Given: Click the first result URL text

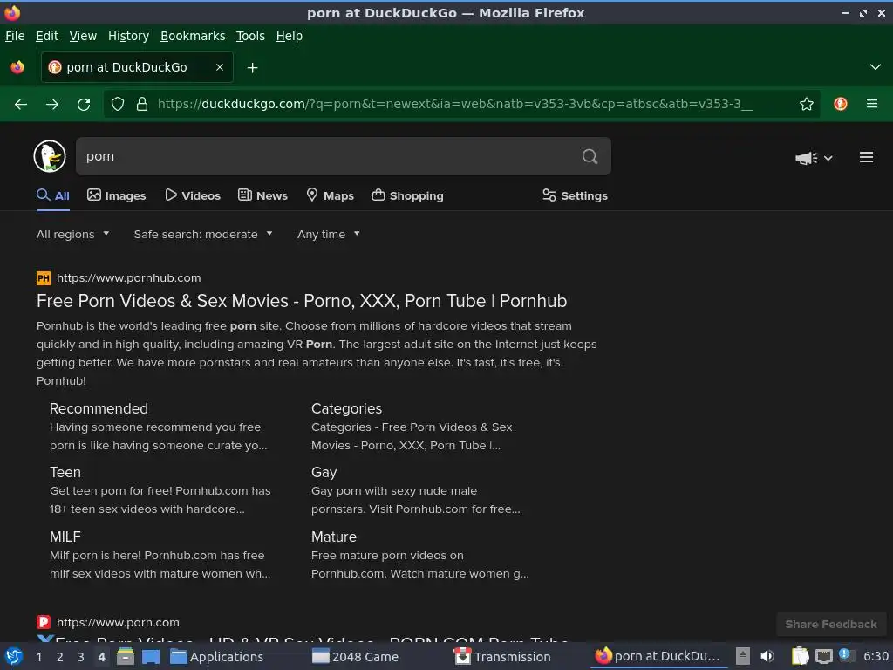Looking at the screenshot, I should (129, 278).
